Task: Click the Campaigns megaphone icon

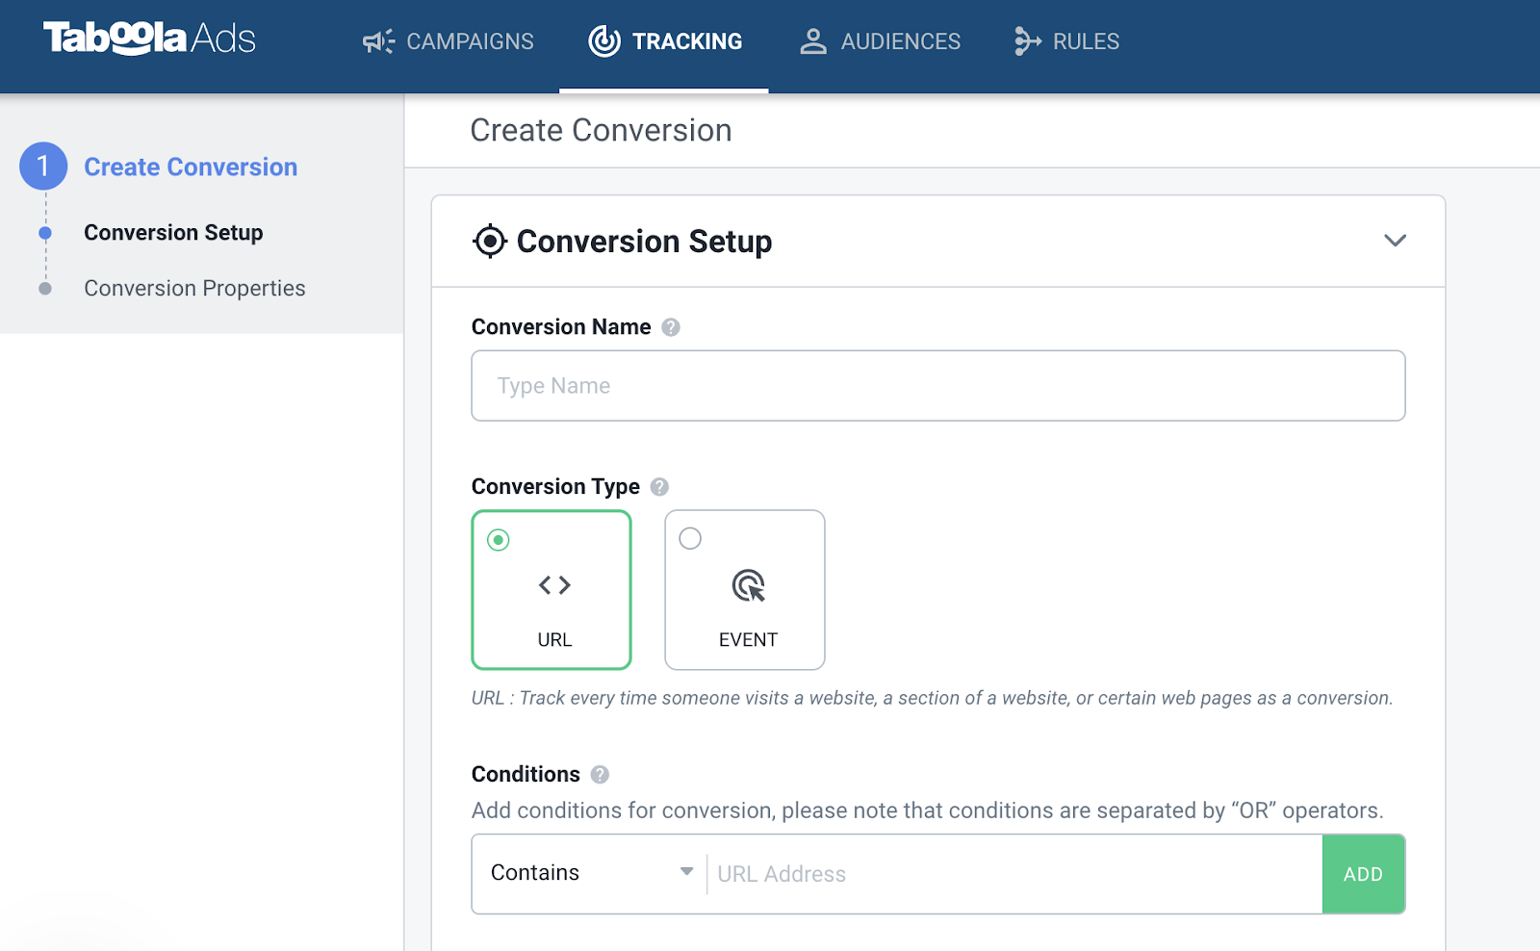Action: 378,41
